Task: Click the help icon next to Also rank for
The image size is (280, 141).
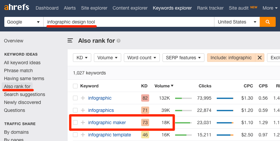Action: click(119, 41)
